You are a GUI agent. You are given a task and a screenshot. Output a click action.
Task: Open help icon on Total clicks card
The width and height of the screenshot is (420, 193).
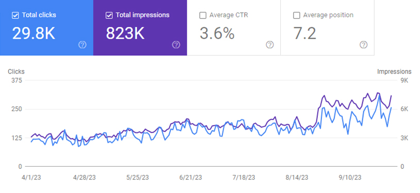coord(82,45)
